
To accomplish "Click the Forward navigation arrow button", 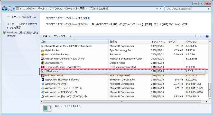I will tap(10, 9).
